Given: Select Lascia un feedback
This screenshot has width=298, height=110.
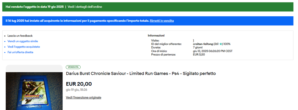Looking at the screenshot, I should tap(20, 36).
